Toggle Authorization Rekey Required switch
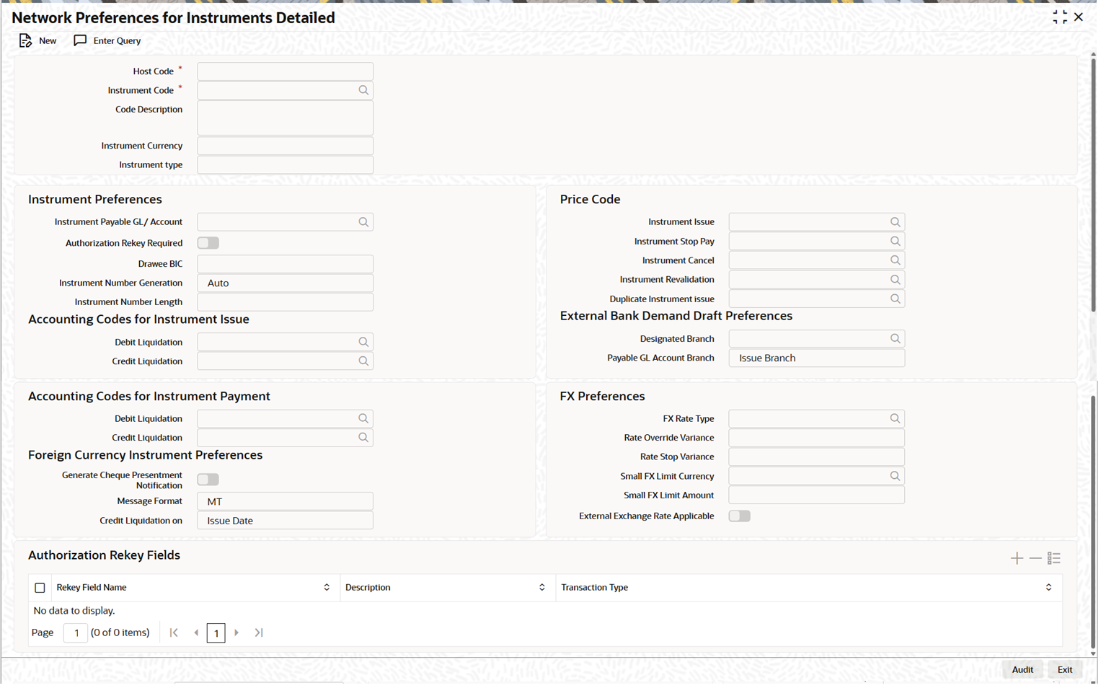 pyautogui.click(x=208, y=243)
